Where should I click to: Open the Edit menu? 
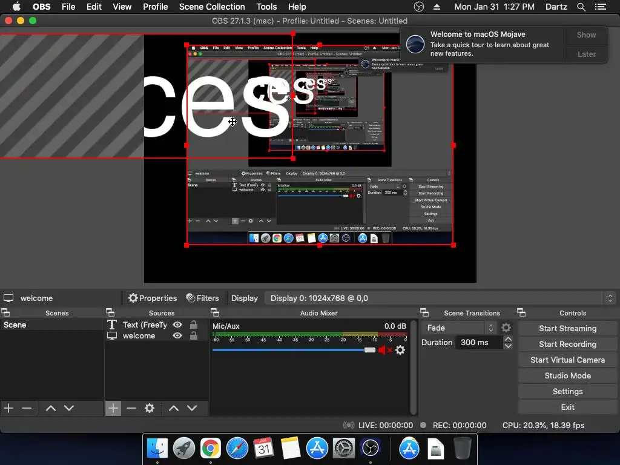pos(94,7)
